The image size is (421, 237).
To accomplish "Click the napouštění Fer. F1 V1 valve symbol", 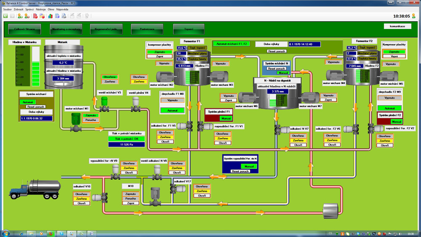I will pyautogui.click(x=205, y=126).
